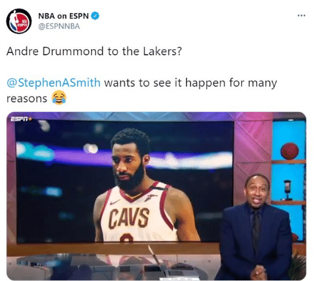Click the trophy on the studio shelf
Viewport: 315px width, 281px height.
[287, 190]
